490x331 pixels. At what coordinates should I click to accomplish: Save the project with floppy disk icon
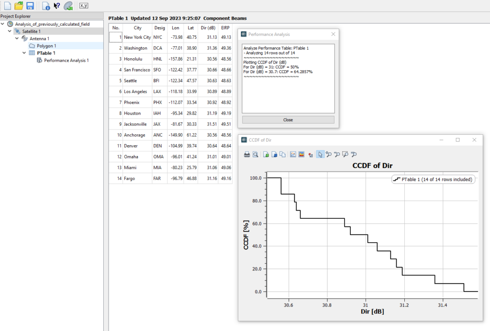(x=30, y=6)
